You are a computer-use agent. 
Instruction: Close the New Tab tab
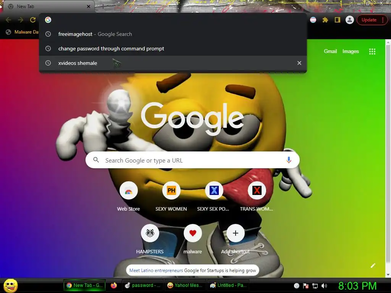click(x=89, y=6)
